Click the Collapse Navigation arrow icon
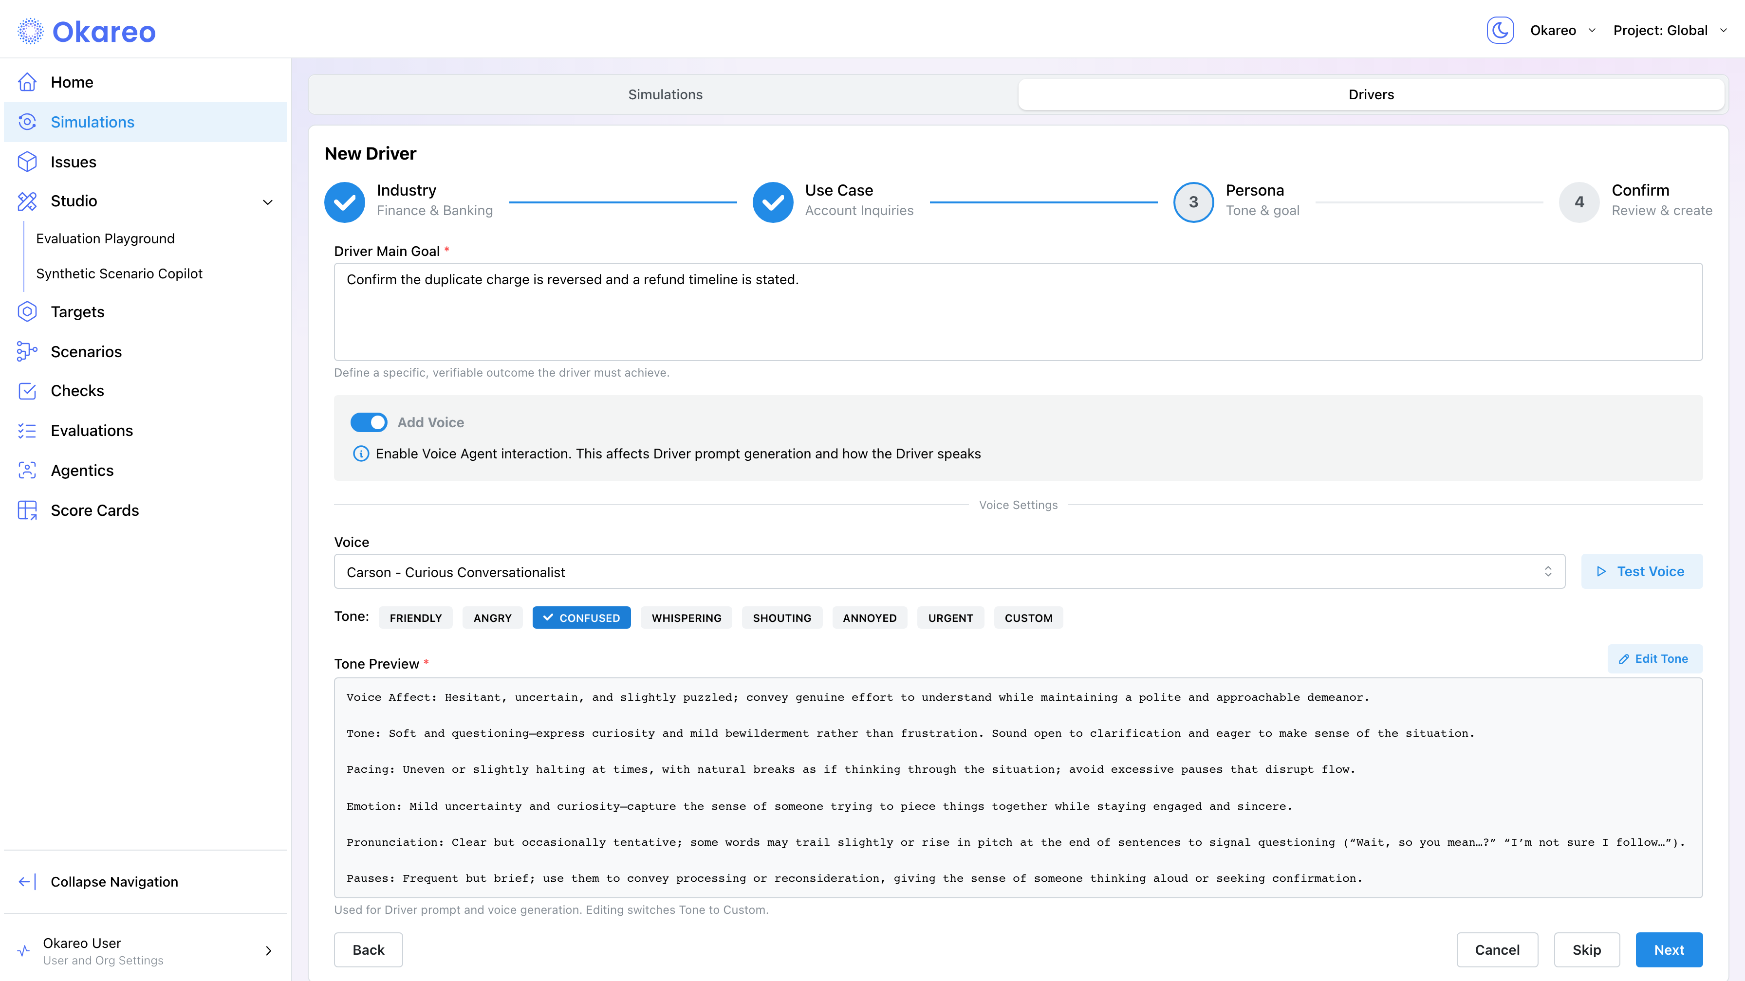Viewport: 1745px width, 981px height. tap(27, 881)
